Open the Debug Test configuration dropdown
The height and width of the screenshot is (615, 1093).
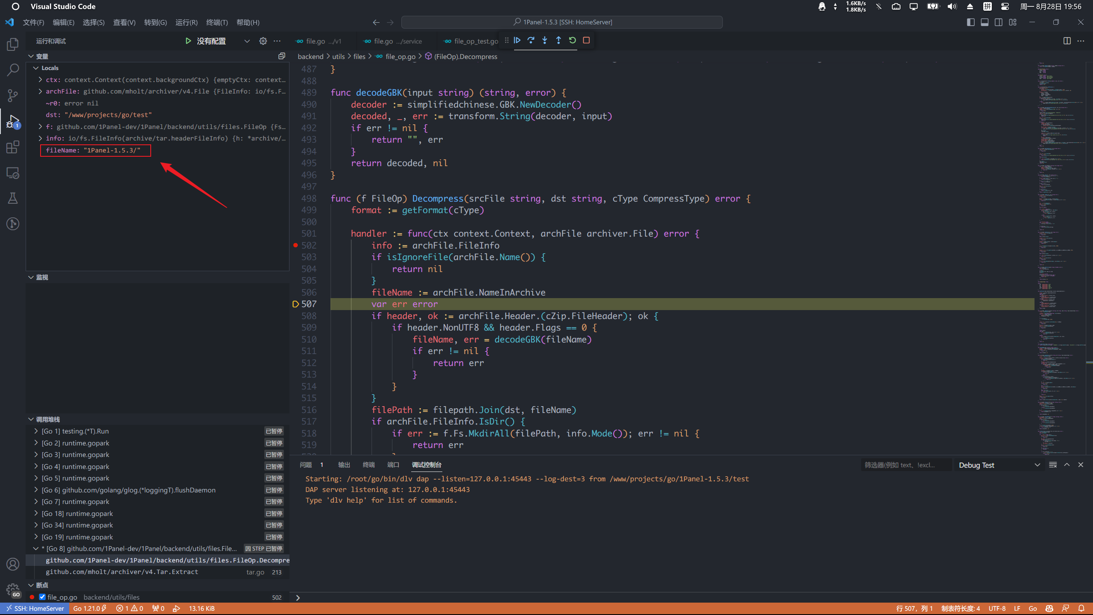pos(999,465)
